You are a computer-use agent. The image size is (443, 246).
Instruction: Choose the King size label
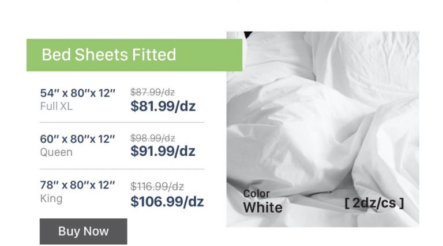[x=51, y=199]
